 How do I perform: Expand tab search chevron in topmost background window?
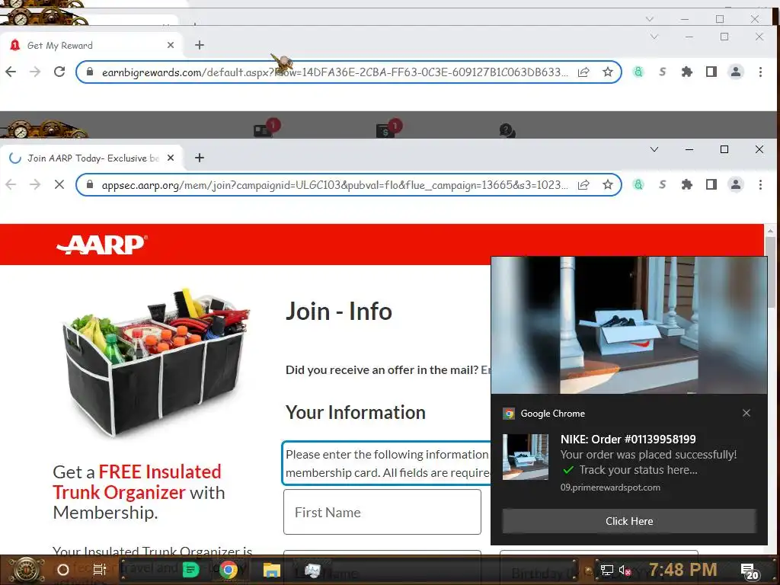coord(650,19)
